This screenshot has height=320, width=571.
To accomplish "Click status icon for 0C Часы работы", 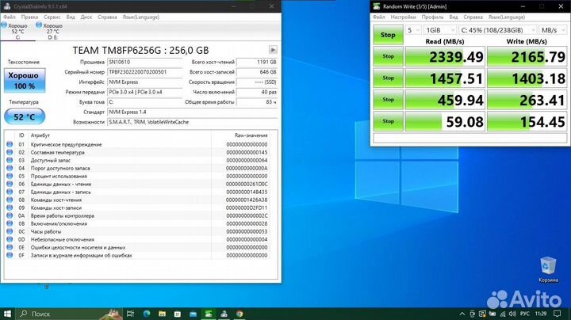I will 10,231.
